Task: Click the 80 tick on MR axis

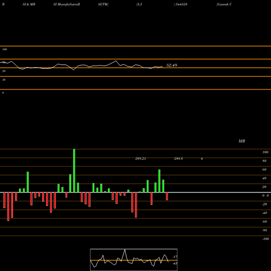Action: click(264, 161)
